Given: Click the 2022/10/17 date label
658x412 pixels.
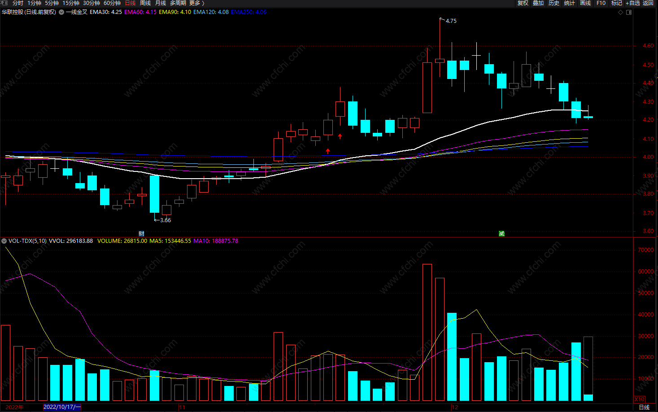Looking at the screenshot, I should pyautogui.click(x=62, y=407).
